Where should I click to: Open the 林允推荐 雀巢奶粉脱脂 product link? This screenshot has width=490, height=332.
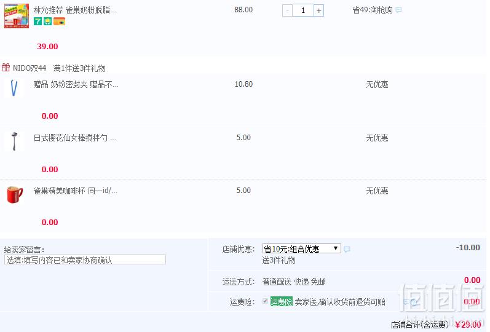pyautogui.click(x=74, y=10)
